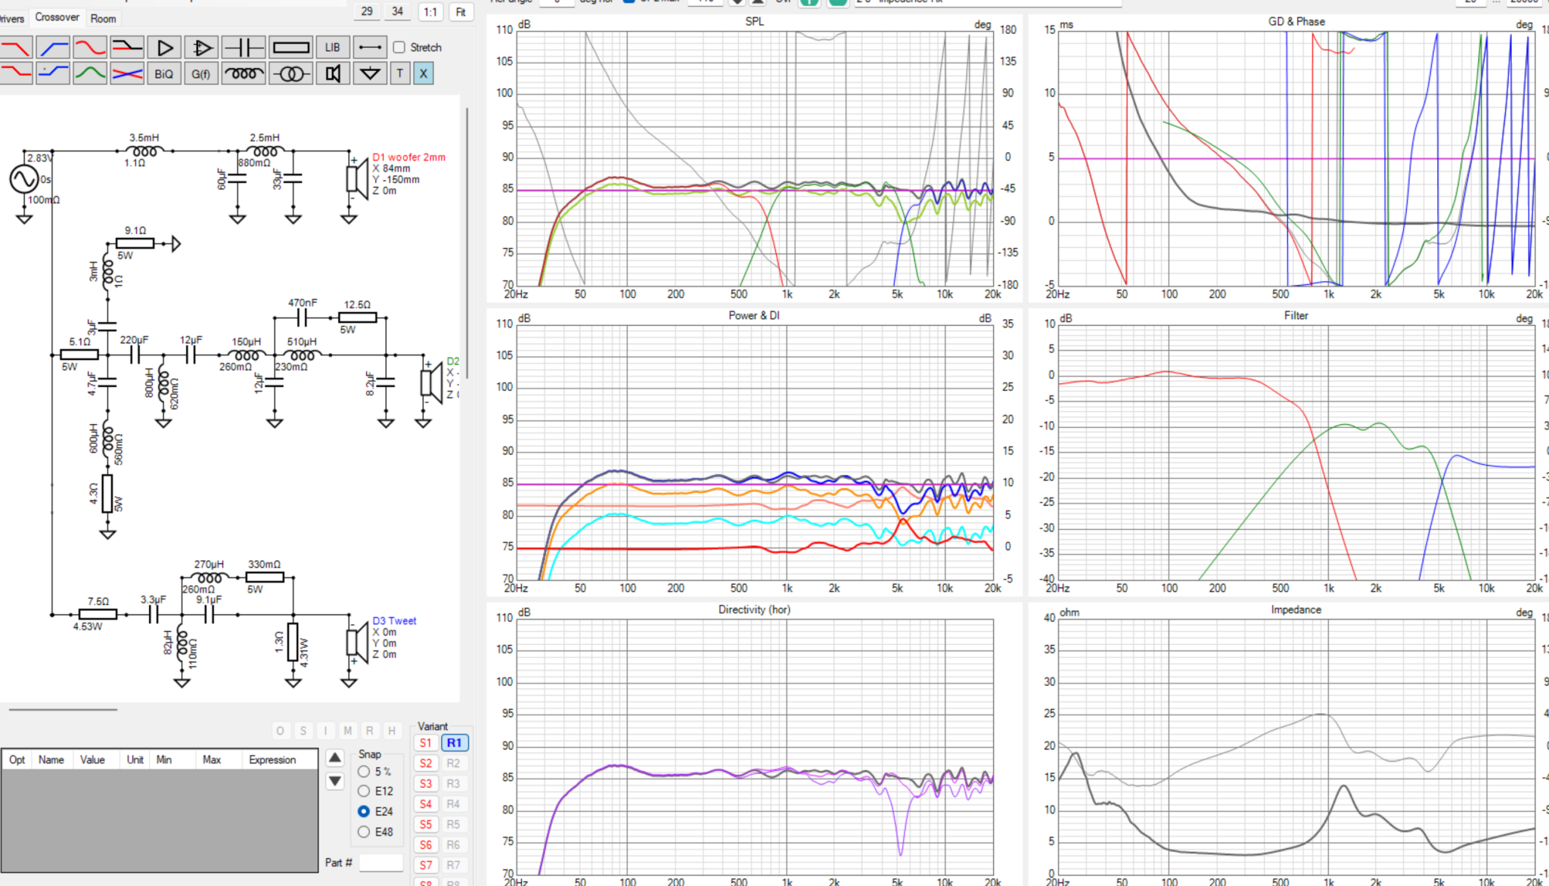
Task: Add an op-amp component
Action: coord(201,48)
